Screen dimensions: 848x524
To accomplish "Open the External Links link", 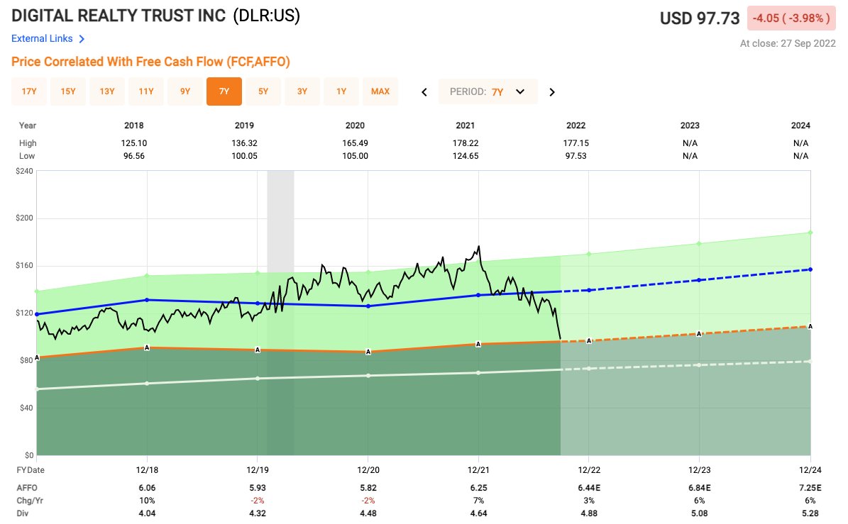I will point(42,38).
